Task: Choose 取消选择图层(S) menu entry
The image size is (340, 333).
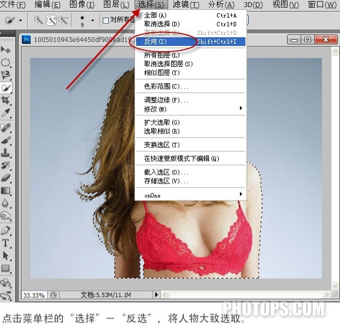Action: point(191,64)
